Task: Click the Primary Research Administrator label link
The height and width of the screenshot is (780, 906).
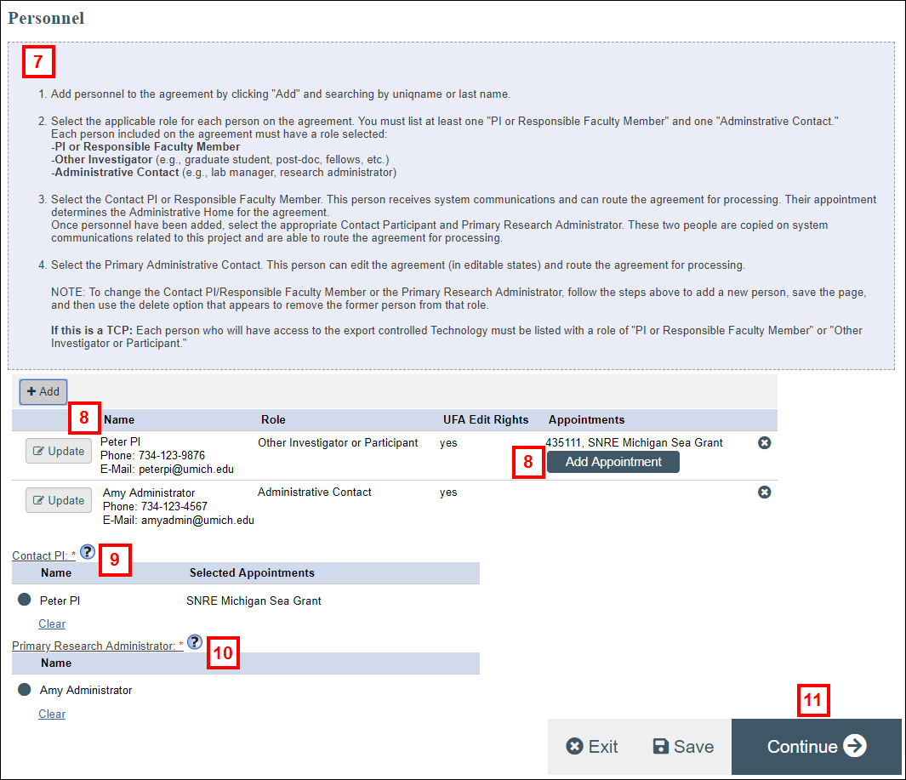Action: [x=98, y=646]
